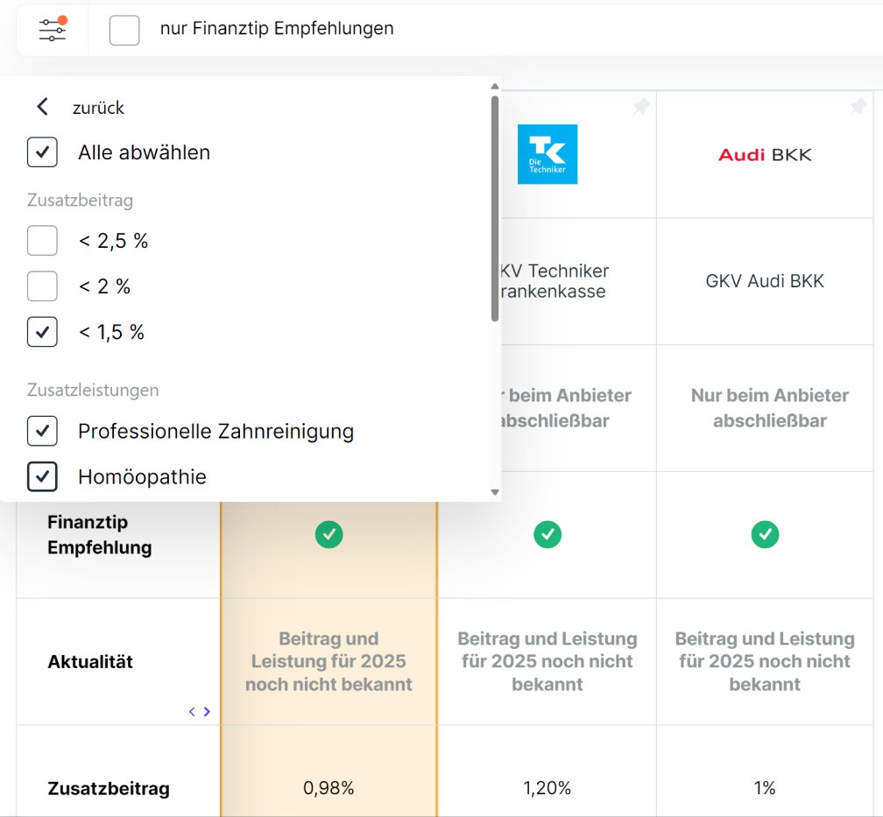The image size is (883, 817).
Task: Enable nur Finanztip Empfehlungen checkbox
Action: click(124, 30)
